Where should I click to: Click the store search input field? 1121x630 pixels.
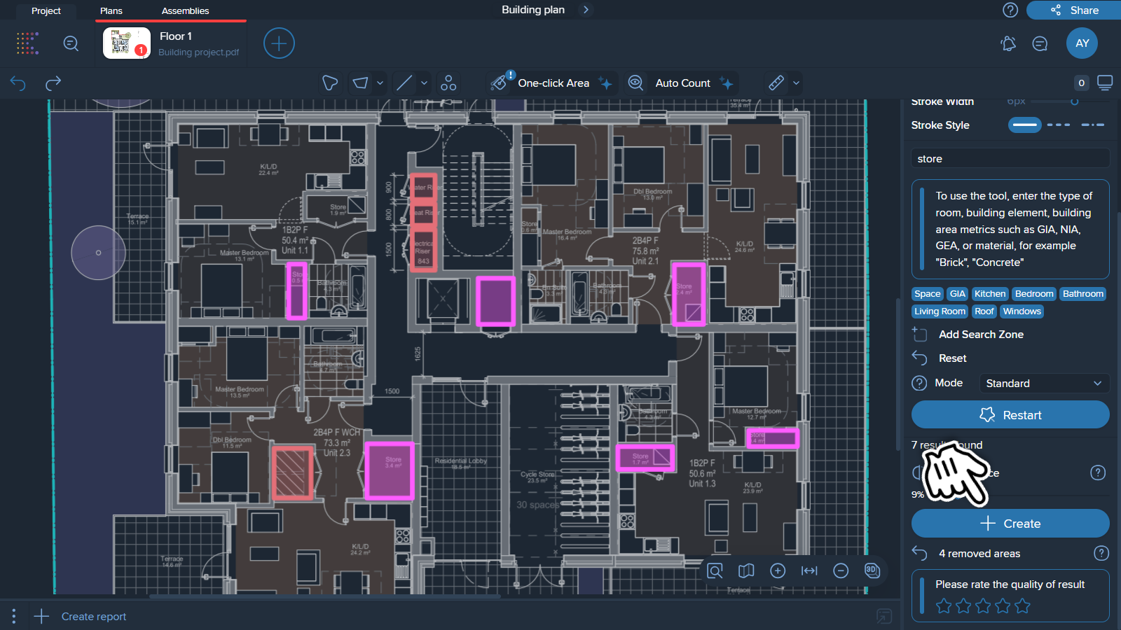pyautogui.click(x=1010, y=159)
